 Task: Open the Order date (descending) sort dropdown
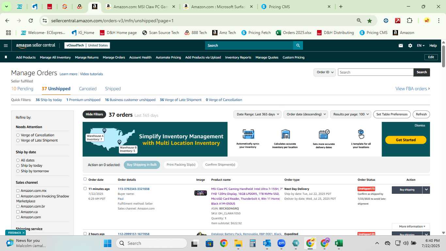pyautogui.click(x=306, y=114)
